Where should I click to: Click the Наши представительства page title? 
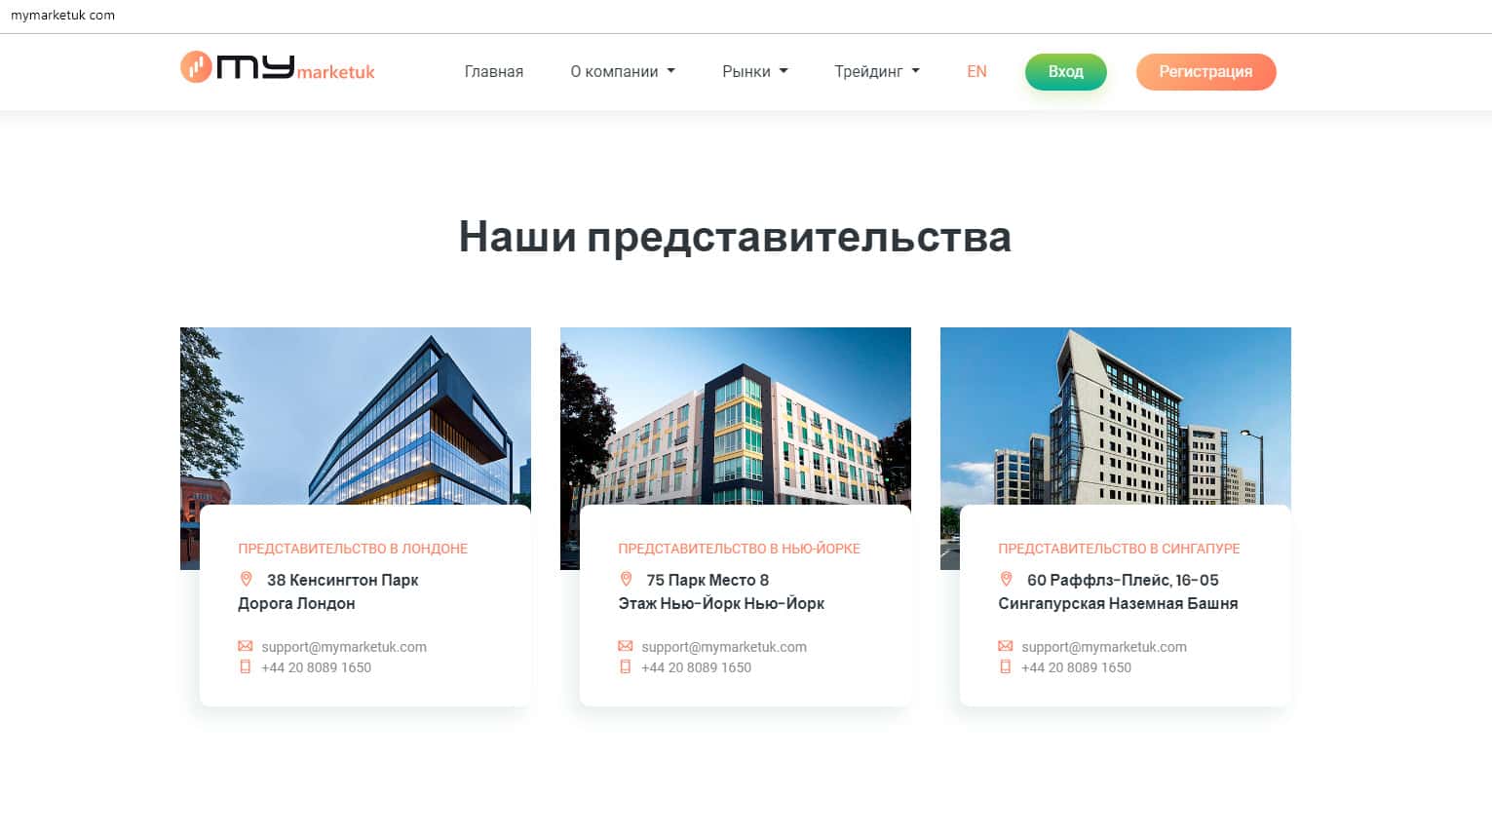(735, 237)
